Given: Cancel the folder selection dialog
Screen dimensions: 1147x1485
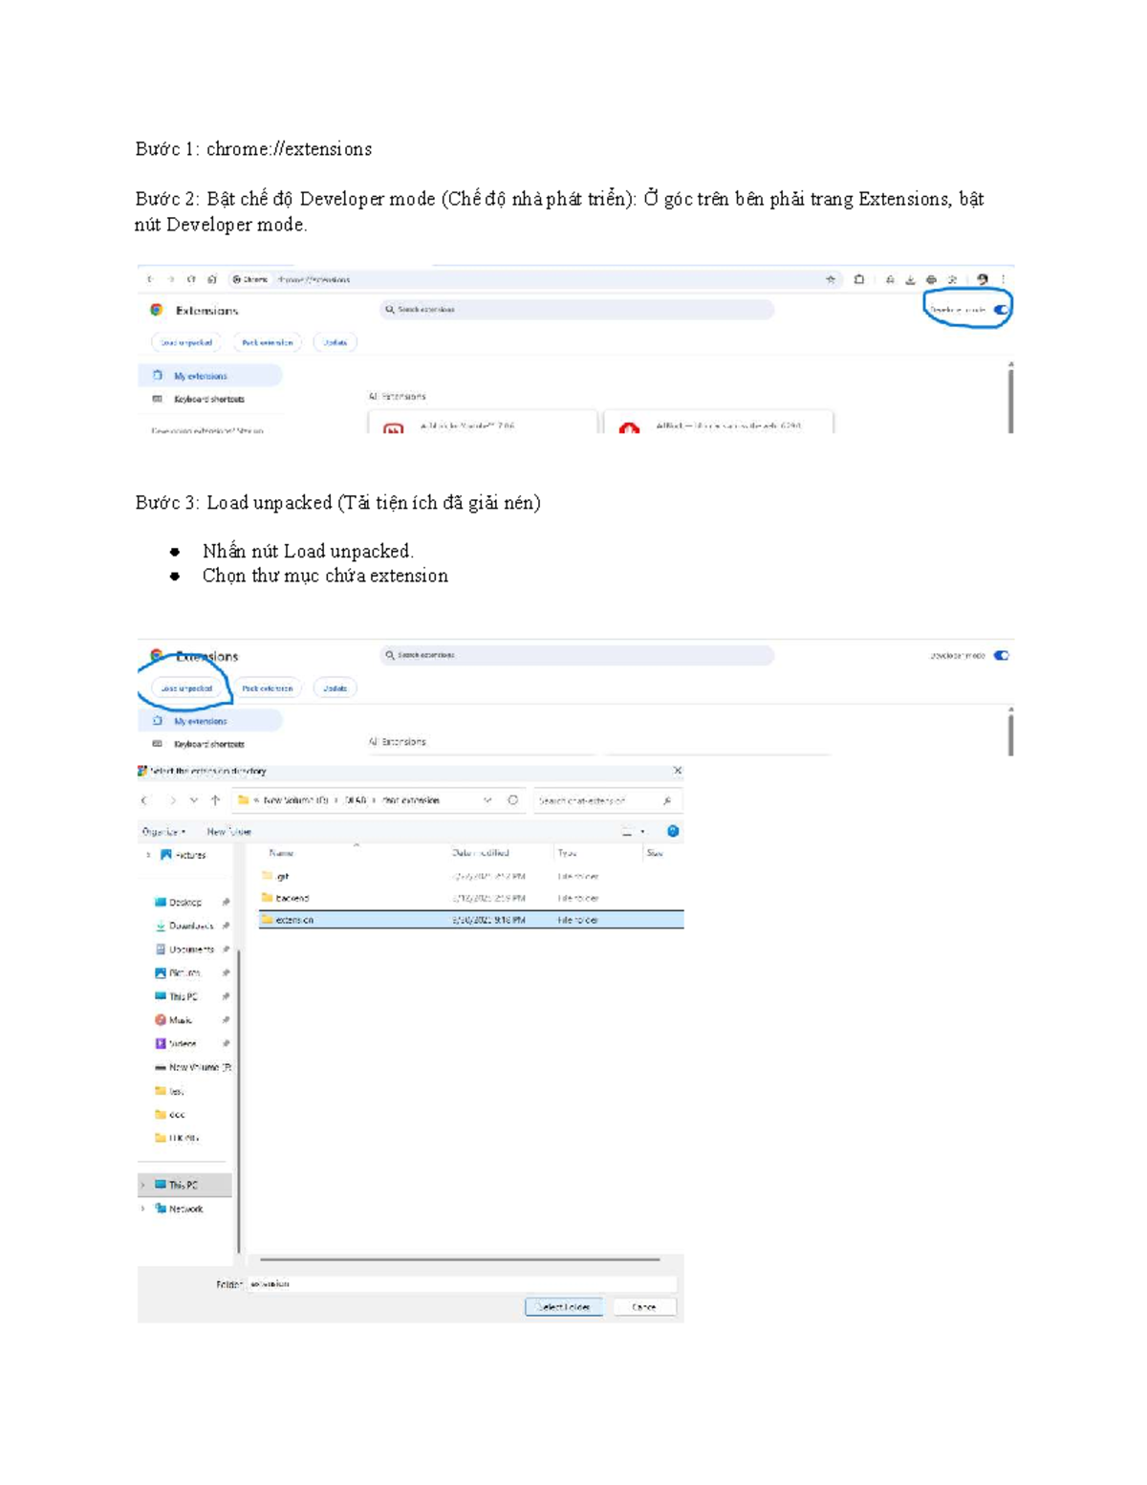Looking at the screenshot, I should click(644, 1307).
